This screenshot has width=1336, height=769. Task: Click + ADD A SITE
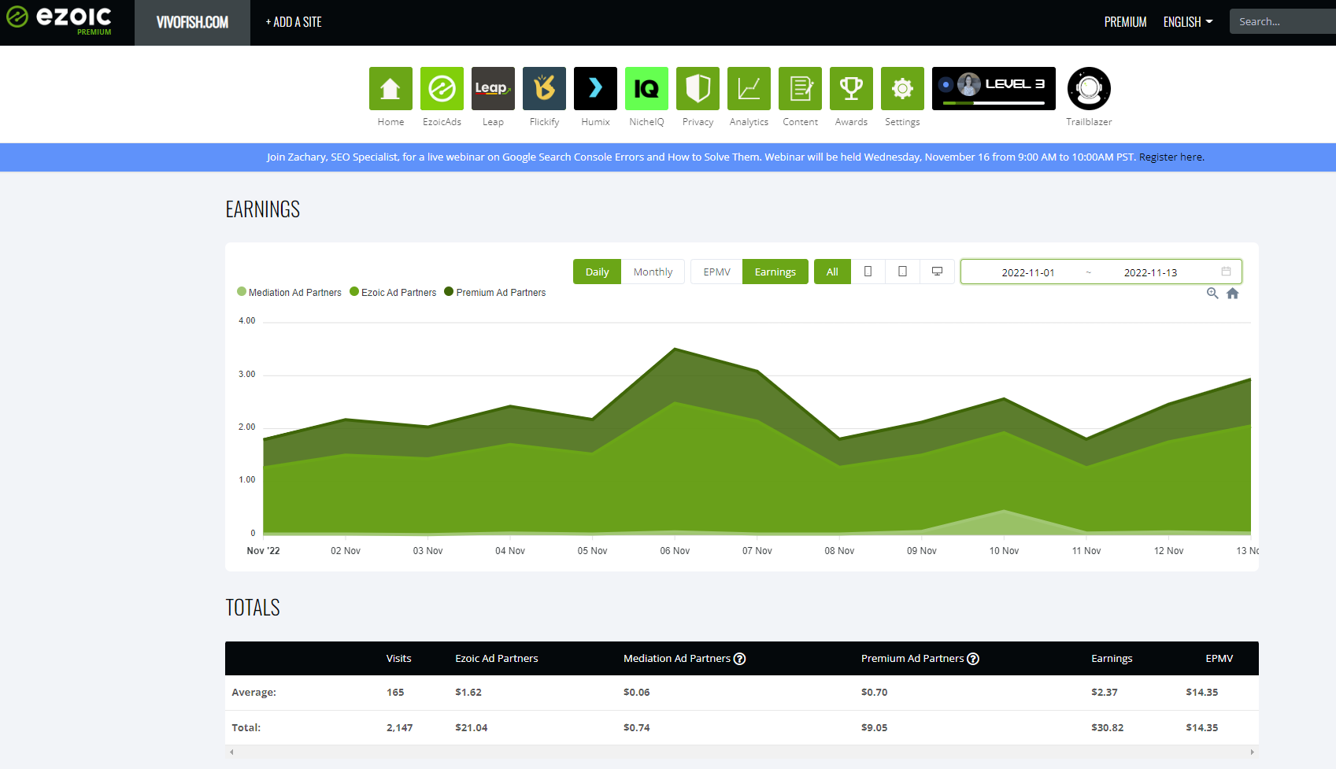tap(294, 22)
